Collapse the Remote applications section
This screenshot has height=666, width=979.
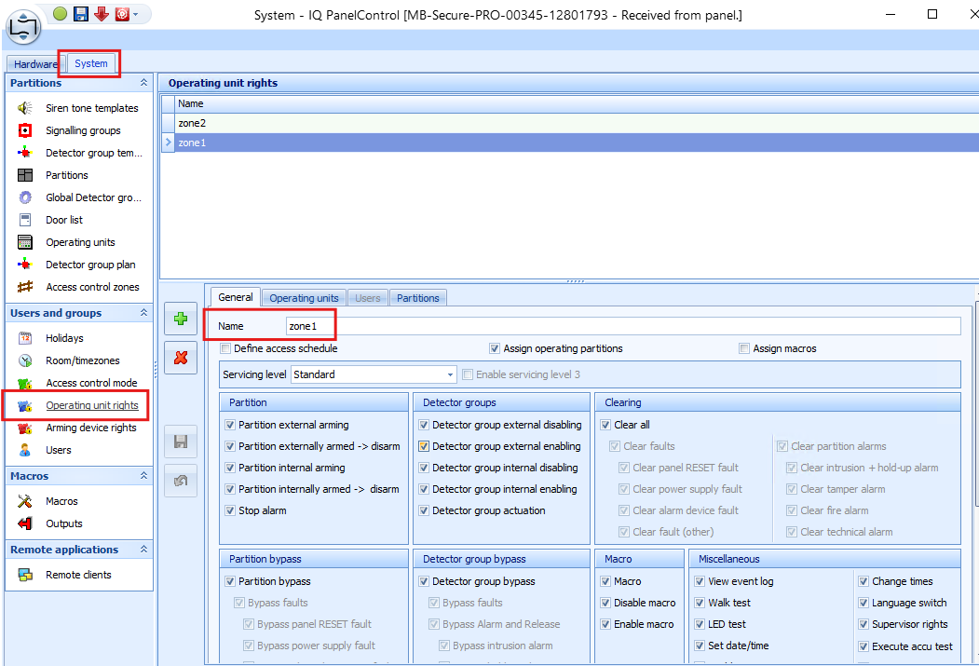coord(143,550)
